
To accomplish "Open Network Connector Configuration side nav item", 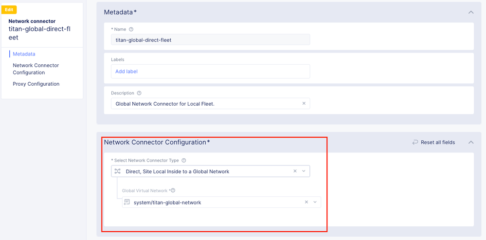I will pyautogui.click(x=36, y=69).
